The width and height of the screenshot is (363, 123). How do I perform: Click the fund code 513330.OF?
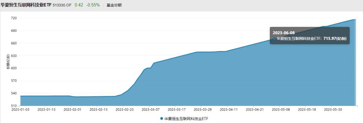[62, 5]
